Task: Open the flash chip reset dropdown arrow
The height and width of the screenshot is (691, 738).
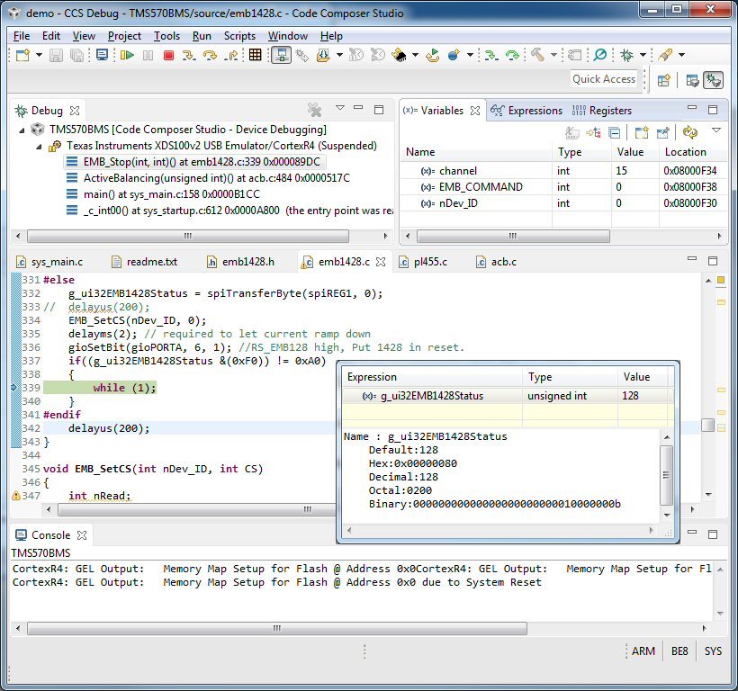Action: 415,55
